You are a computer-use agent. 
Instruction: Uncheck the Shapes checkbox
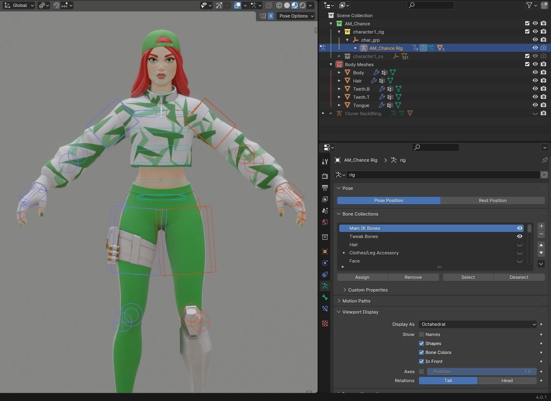tap(421, 343)
